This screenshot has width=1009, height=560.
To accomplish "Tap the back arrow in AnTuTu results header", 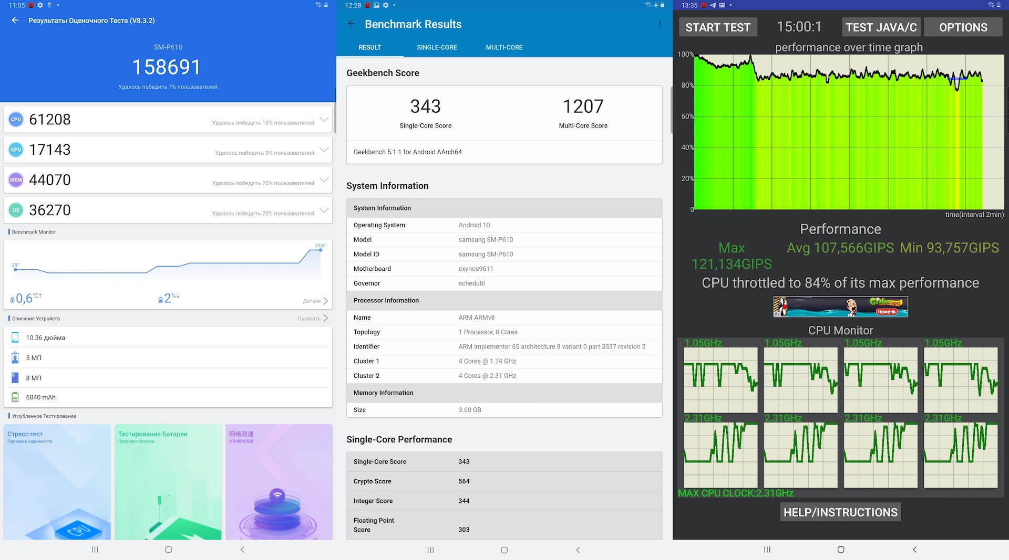I will [15, 20].
